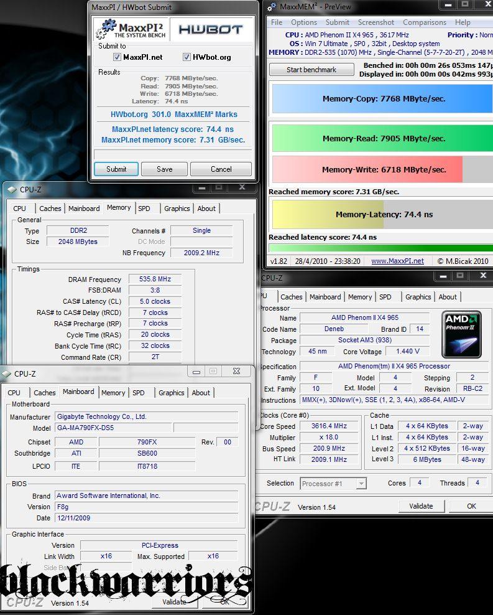Open the www.MaxxPI.net link
493x615 pixels.
click(x=397, y=261)
